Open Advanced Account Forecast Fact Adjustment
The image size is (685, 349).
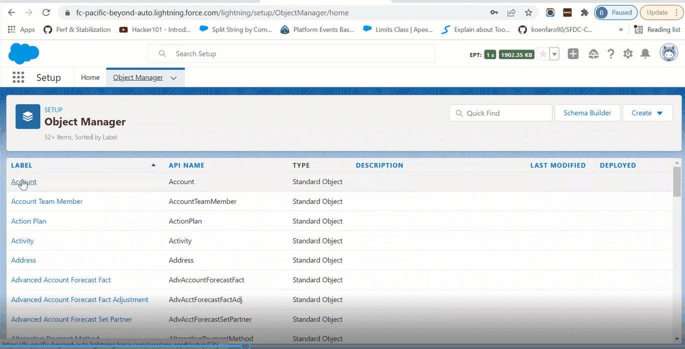coord(80,299)
